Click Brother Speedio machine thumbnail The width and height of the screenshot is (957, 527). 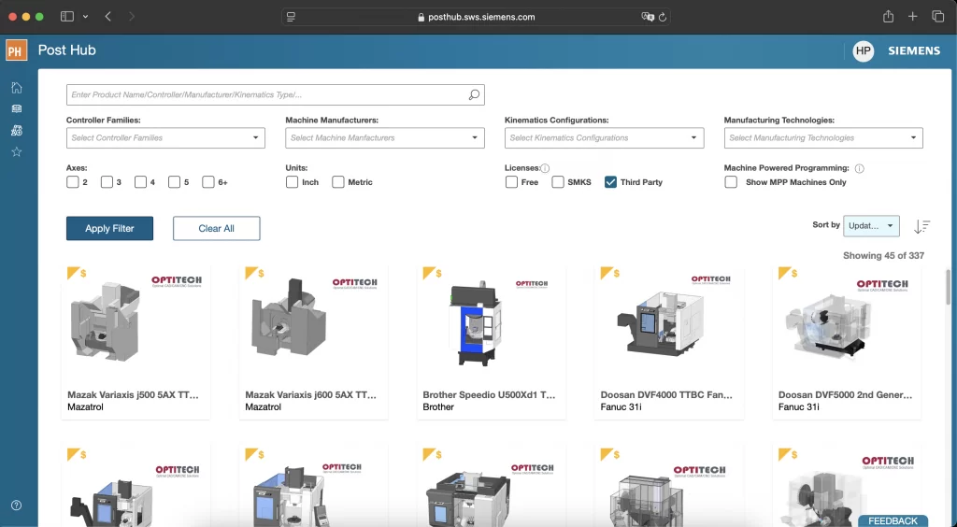[x=475, y=323]
